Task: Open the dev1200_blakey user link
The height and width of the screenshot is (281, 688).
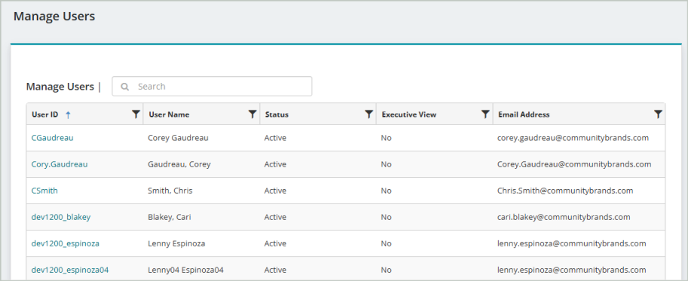Action: pos(61,217)
